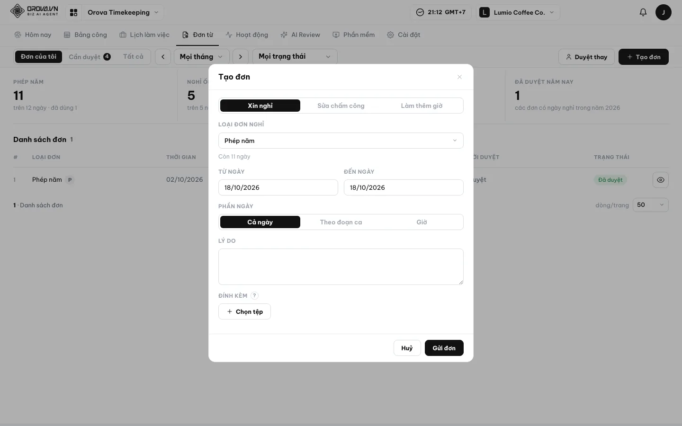
Task: Open the Mọi trạng thái status filter
Action: tap(295, 57)
